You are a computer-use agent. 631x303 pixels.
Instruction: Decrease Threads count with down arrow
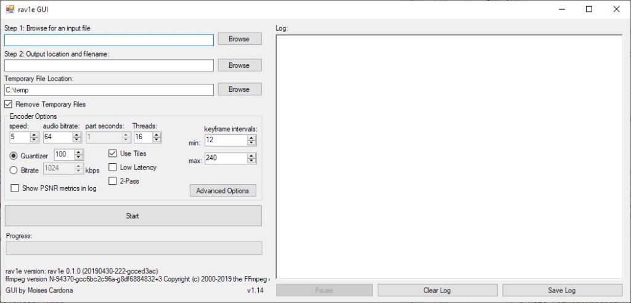[157, 140]
